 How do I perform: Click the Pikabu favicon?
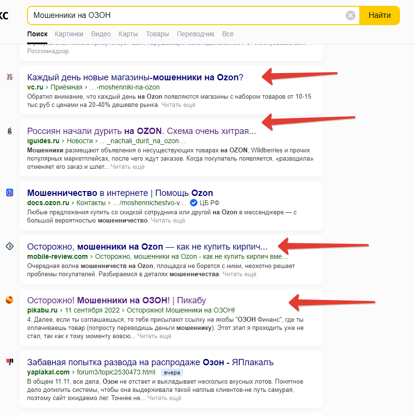10,300
